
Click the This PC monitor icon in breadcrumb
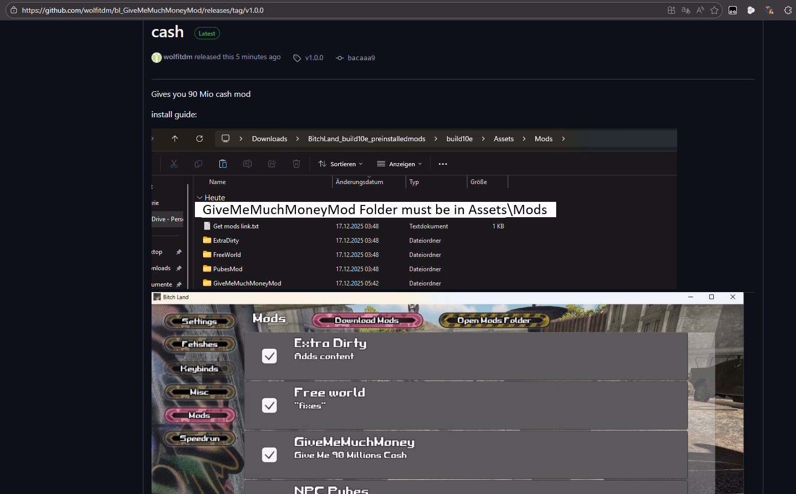226,139
